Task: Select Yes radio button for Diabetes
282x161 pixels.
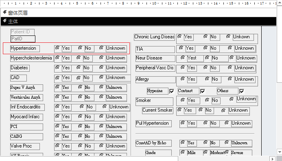Action: [57, 68]
